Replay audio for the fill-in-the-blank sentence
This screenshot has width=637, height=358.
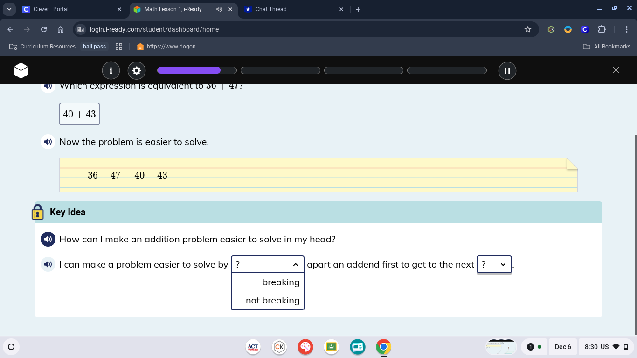click(x=48, y=264)
